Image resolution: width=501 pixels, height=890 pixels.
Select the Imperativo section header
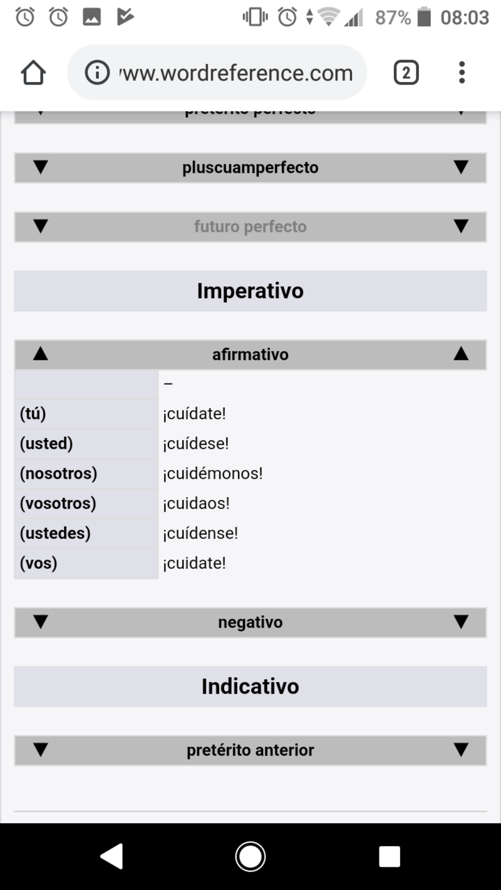(250, 290)
